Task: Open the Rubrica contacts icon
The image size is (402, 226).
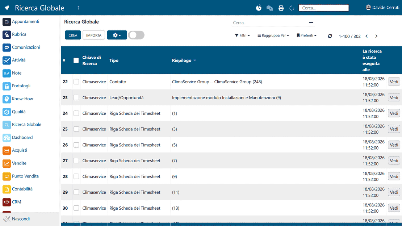Action: click(7, 34)
